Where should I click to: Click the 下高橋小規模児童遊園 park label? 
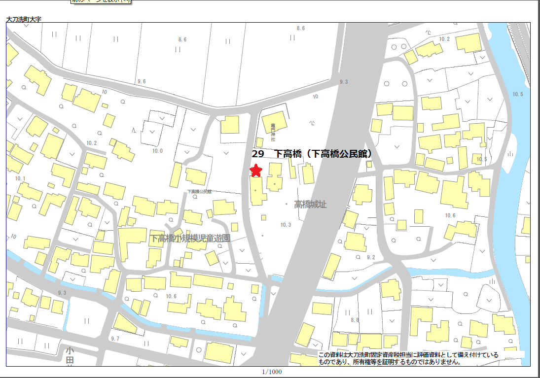[190, 238]
